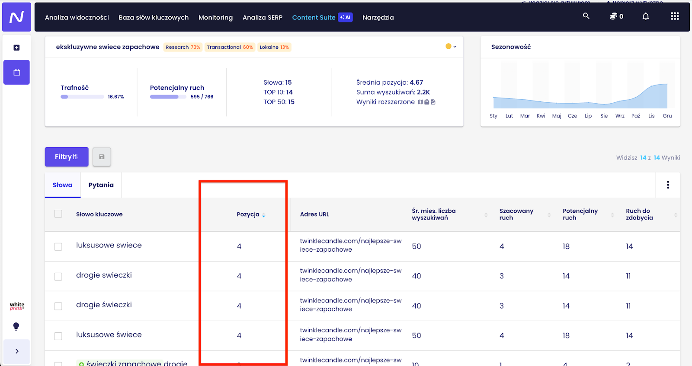Switch to the Pytania tab
Image resolution: width=692 pixels, height=366 pixels.
click(101, 185)
